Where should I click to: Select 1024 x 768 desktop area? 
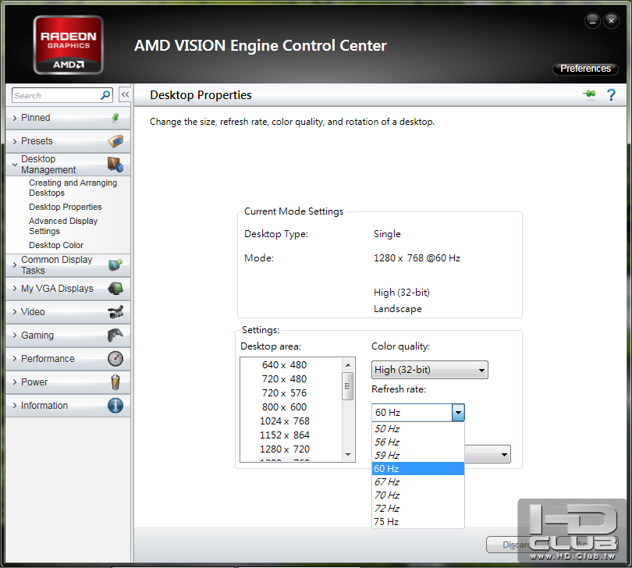pos(284,421)
